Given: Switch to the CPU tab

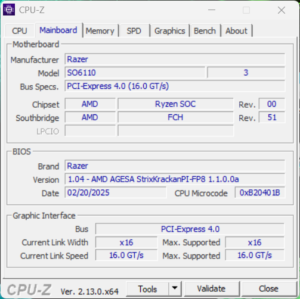Looking at the screenshot, I should click(x=20, y=31).
